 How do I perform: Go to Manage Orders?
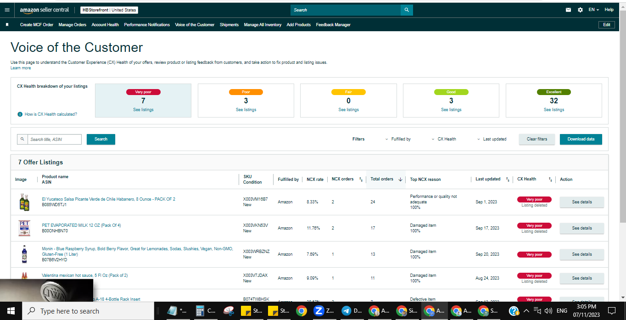click(x=73, y=25)
